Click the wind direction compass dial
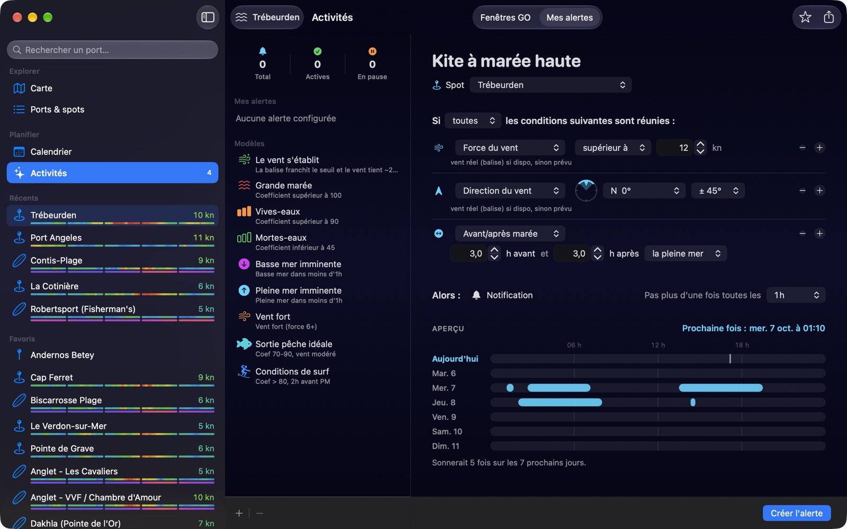Viewport: 847px width, 529px height. click(586, 190)
